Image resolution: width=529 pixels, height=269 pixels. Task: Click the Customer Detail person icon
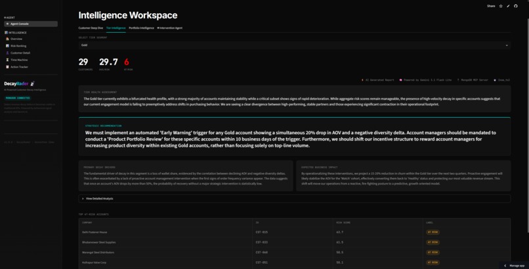tap(7, 53)
